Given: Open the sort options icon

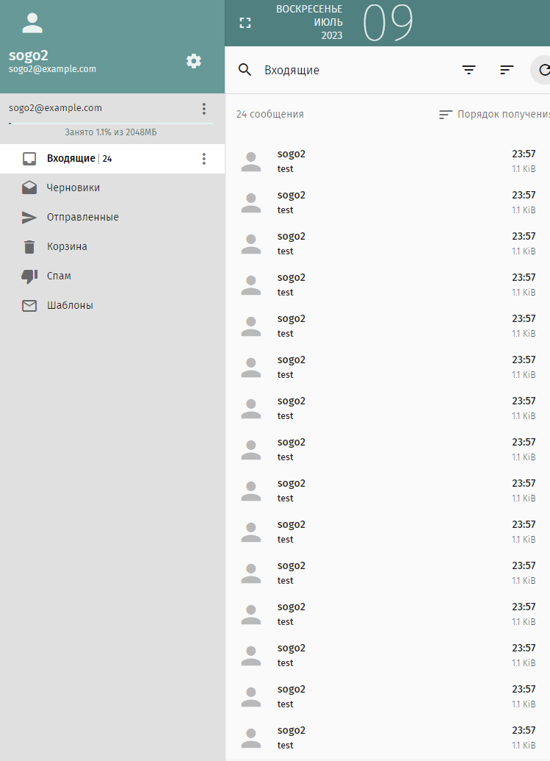Looking at the screenshot, I should 507,70.
